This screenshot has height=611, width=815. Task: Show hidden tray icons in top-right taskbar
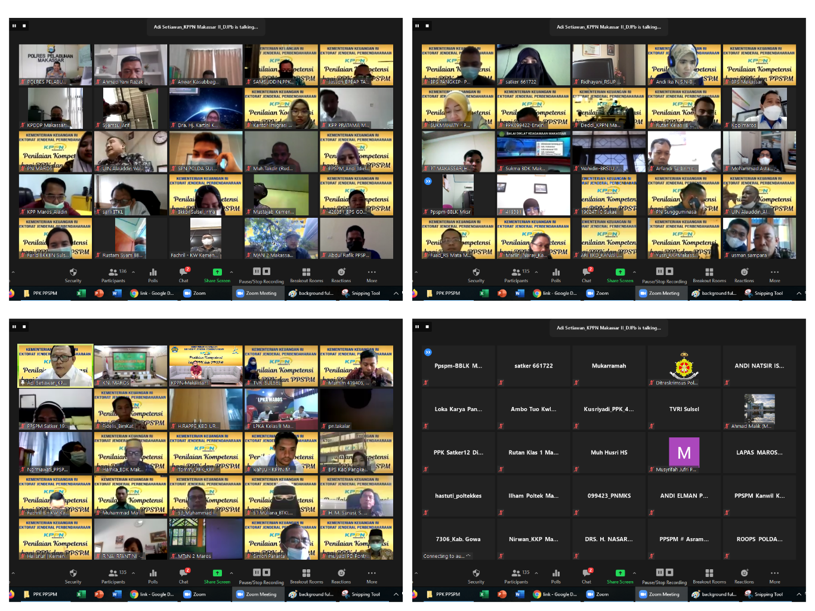coord(799,293)
